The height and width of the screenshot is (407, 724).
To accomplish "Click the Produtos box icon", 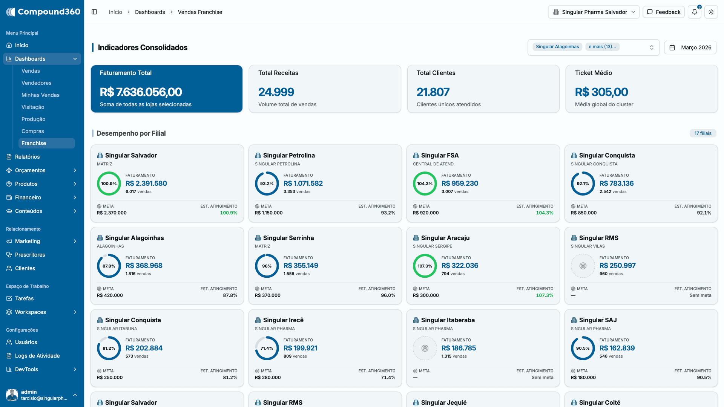I will (x=9, y=184).
